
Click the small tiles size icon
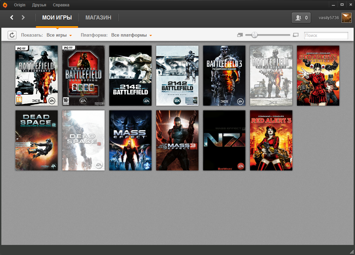pyautogui.click(x=240, y=35)
